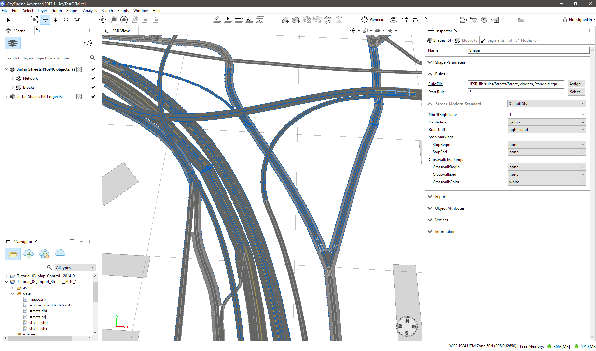Select the arrow selection tool

(x=9, y=20)
